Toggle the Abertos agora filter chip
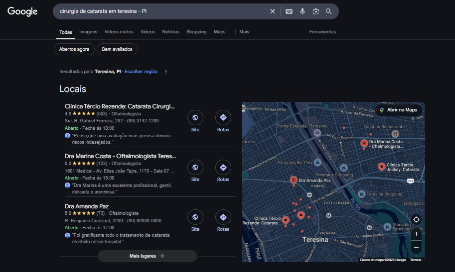Image resolution: width=455 pixels, height=272 pixels. [x=74, y=49]
